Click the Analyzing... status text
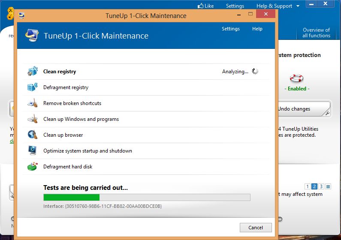Image resolution: width=341 pixels, height=240 pixels. (x=235, y=72)
